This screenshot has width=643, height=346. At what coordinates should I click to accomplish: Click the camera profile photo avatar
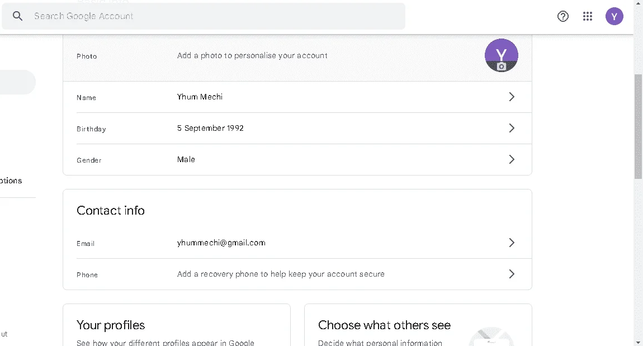(x=501, y=55)
